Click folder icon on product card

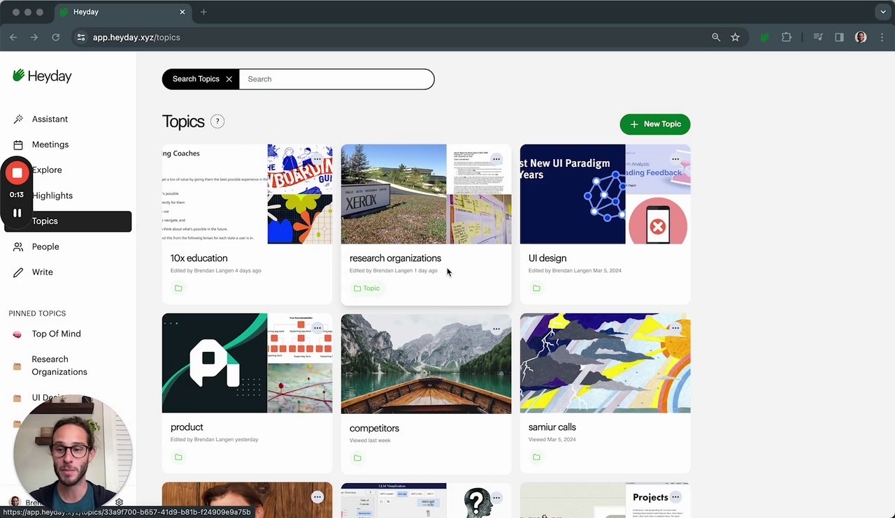[178, 457]
